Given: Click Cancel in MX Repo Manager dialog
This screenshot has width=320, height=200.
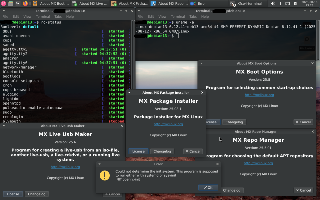Looking at the screenshot, I should (x=303, y=190).
